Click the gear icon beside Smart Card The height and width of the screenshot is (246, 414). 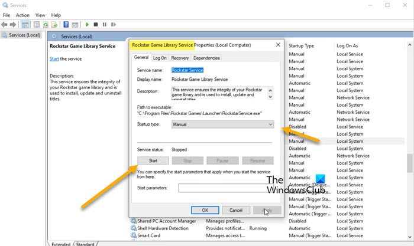133,235
